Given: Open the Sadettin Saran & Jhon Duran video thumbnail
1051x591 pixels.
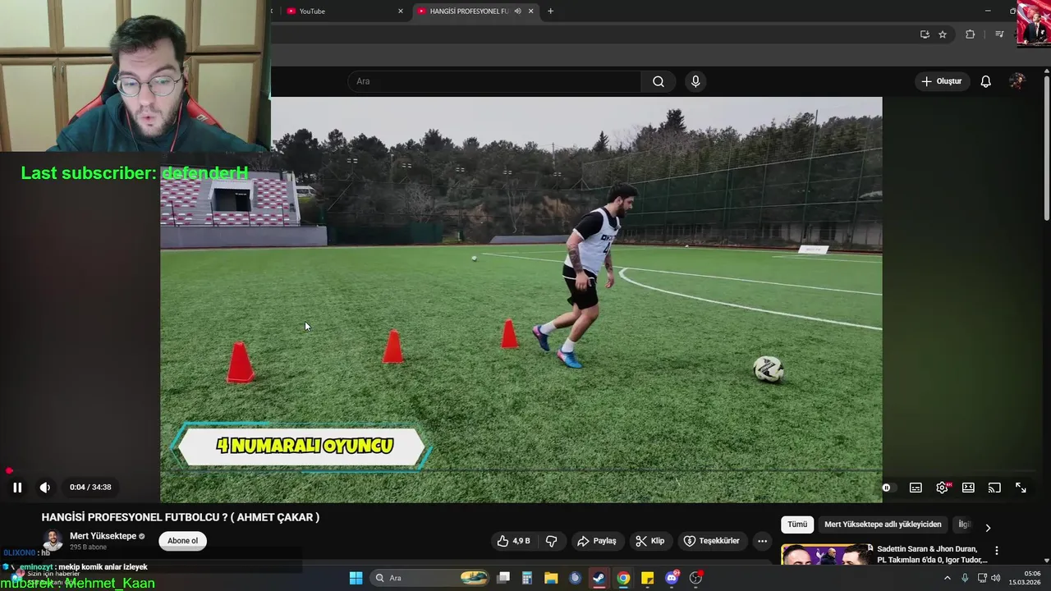Looking at the screenshot, I should pos(826,555).
